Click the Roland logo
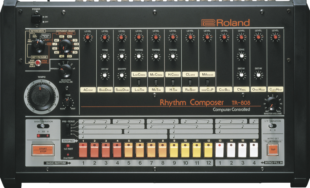310x188 pixels. 226,23
